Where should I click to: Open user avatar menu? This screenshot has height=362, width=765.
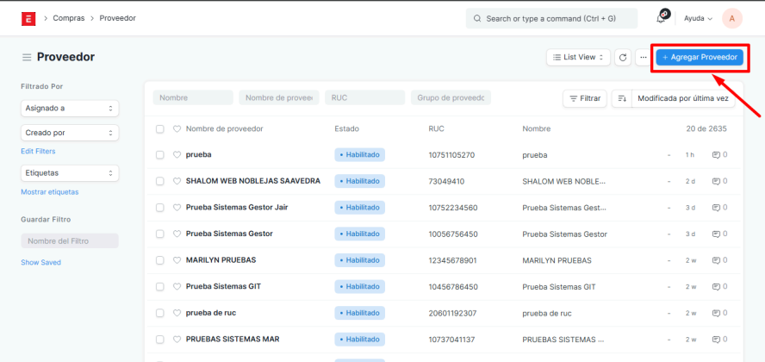(x=731, y=18)
